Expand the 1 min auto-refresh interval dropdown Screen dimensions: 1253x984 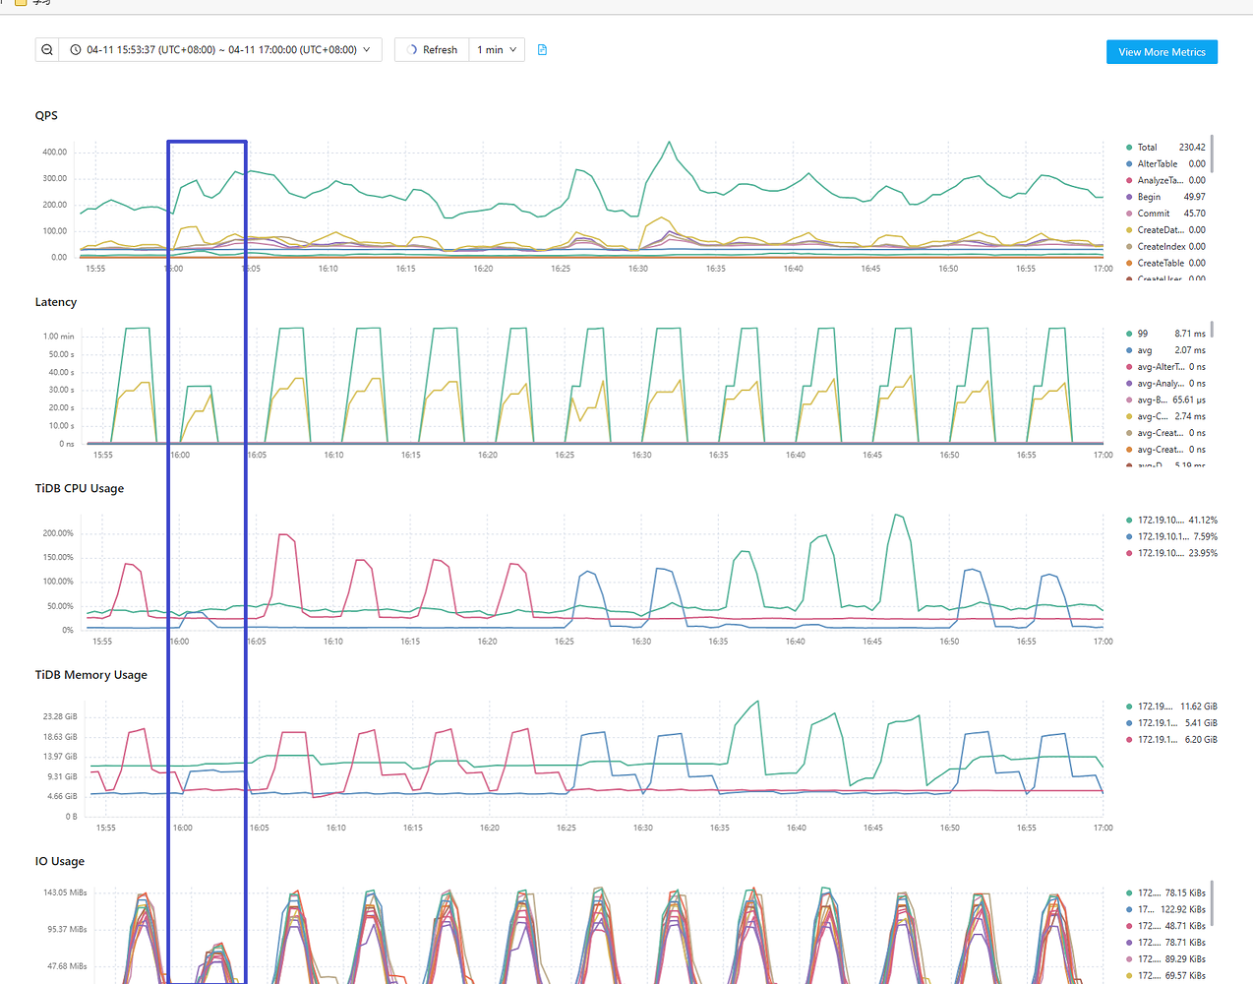pyautogui.click(x=496, y=50)
